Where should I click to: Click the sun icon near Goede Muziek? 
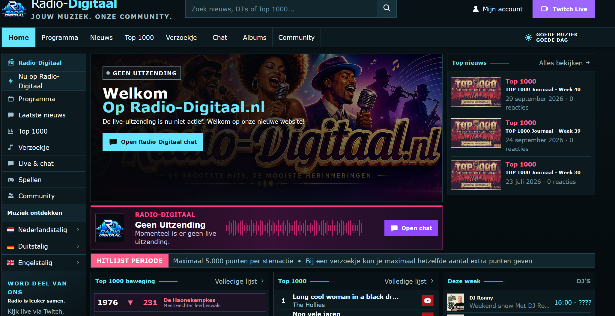528,37
